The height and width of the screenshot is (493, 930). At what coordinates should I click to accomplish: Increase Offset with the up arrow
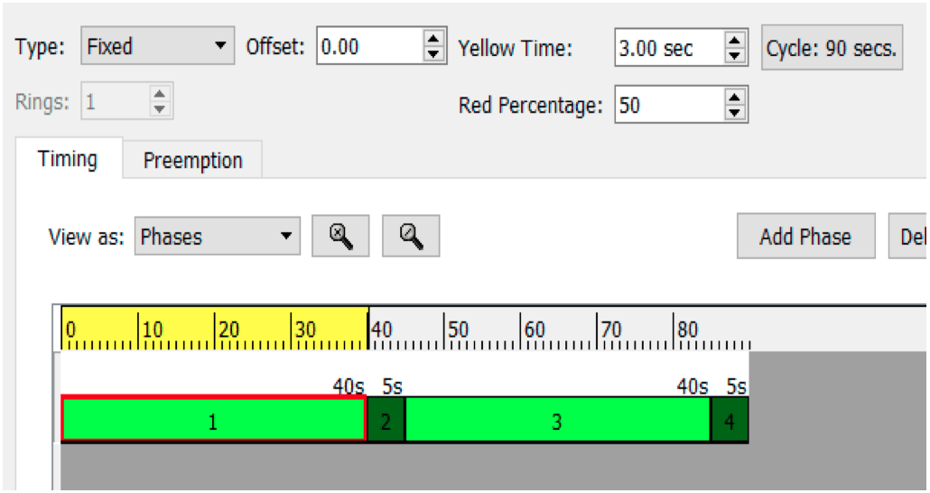coord(433,39)
